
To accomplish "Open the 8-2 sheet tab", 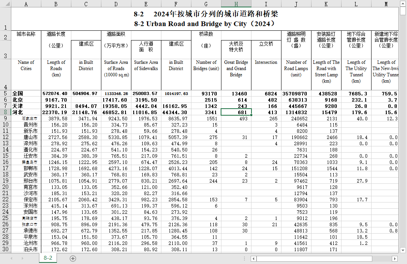I will coord(48,258).
